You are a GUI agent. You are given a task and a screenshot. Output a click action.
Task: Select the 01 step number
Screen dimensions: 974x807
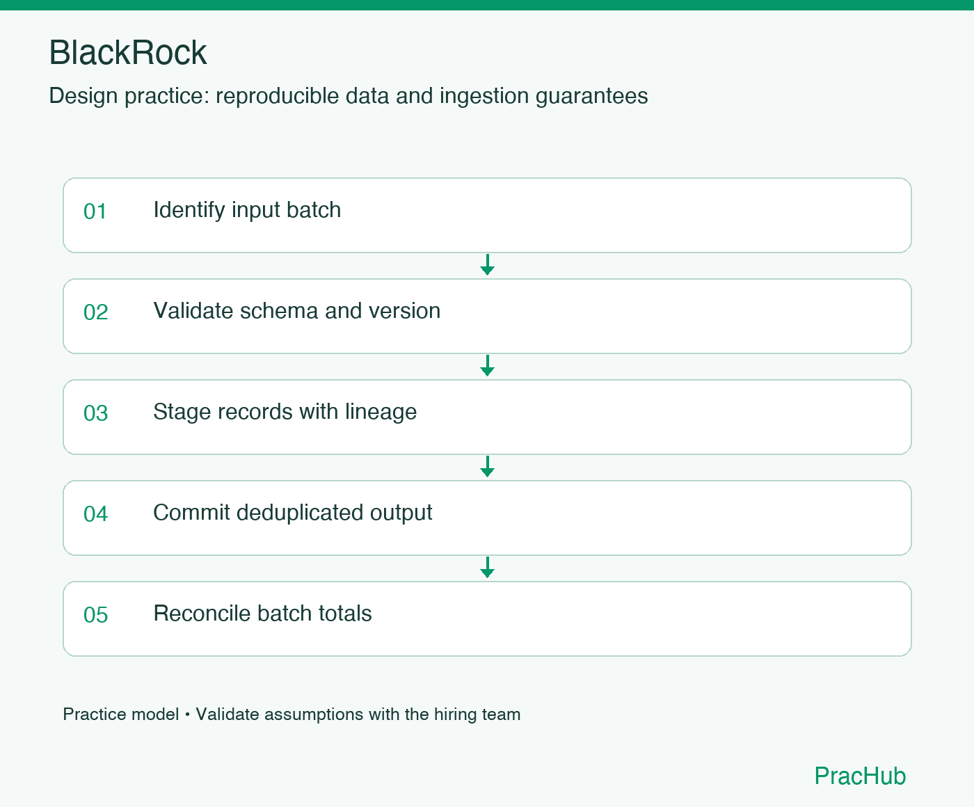[x=95, y=211]
